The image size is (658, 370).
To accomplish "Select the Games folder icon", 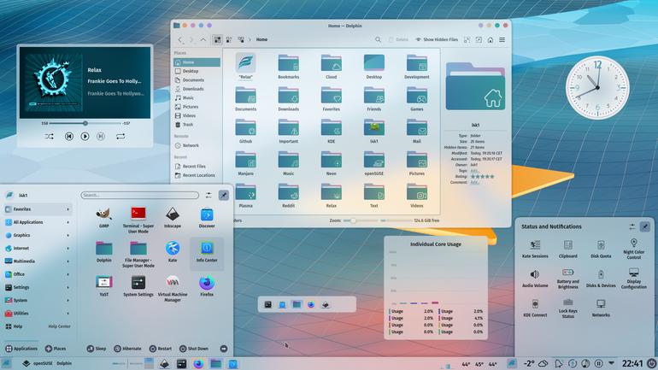I will (x=417, y=96).
